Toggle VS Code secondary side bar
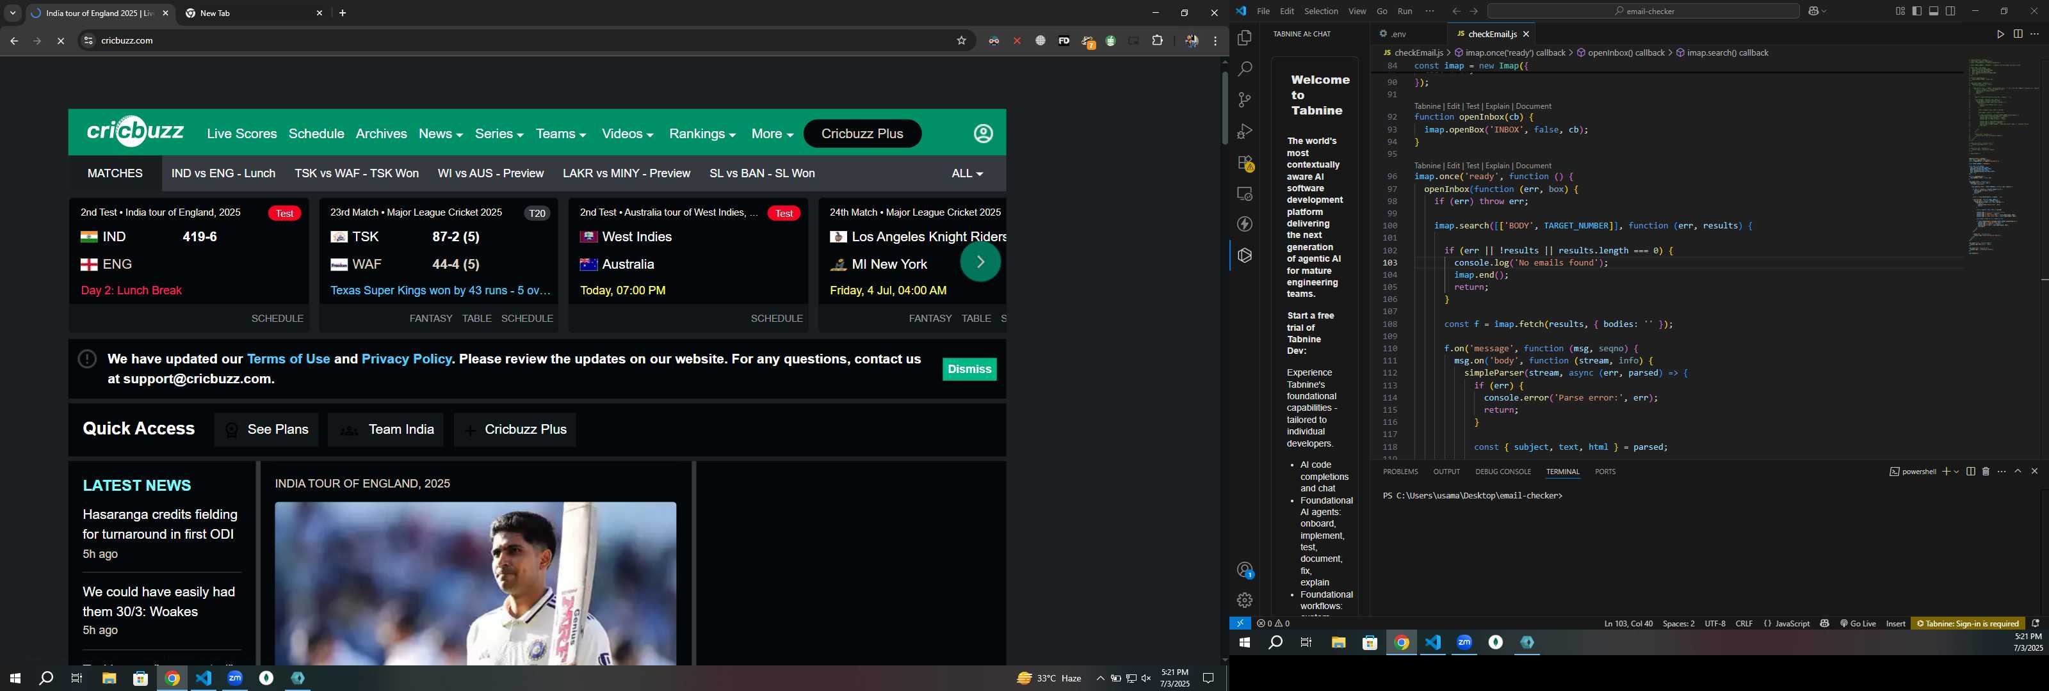This screenshot has height=691, width=2049. pos(1950,11)
